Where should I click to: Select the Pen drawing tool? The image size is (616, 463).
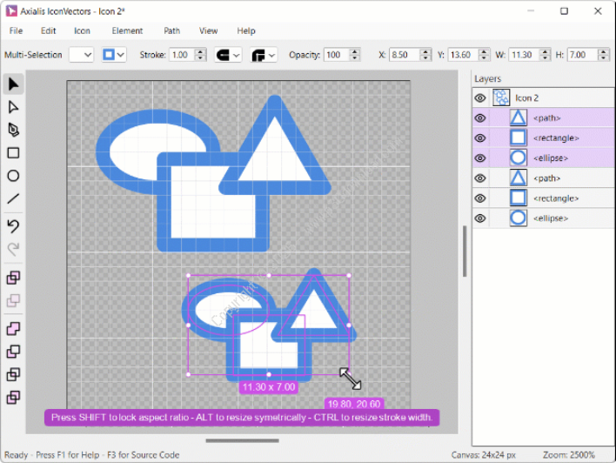pos(13,131)
